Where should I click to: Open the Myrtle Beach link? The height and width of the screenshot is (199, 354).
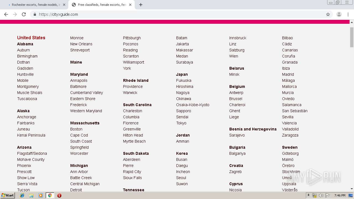click(x=134, y=141)
